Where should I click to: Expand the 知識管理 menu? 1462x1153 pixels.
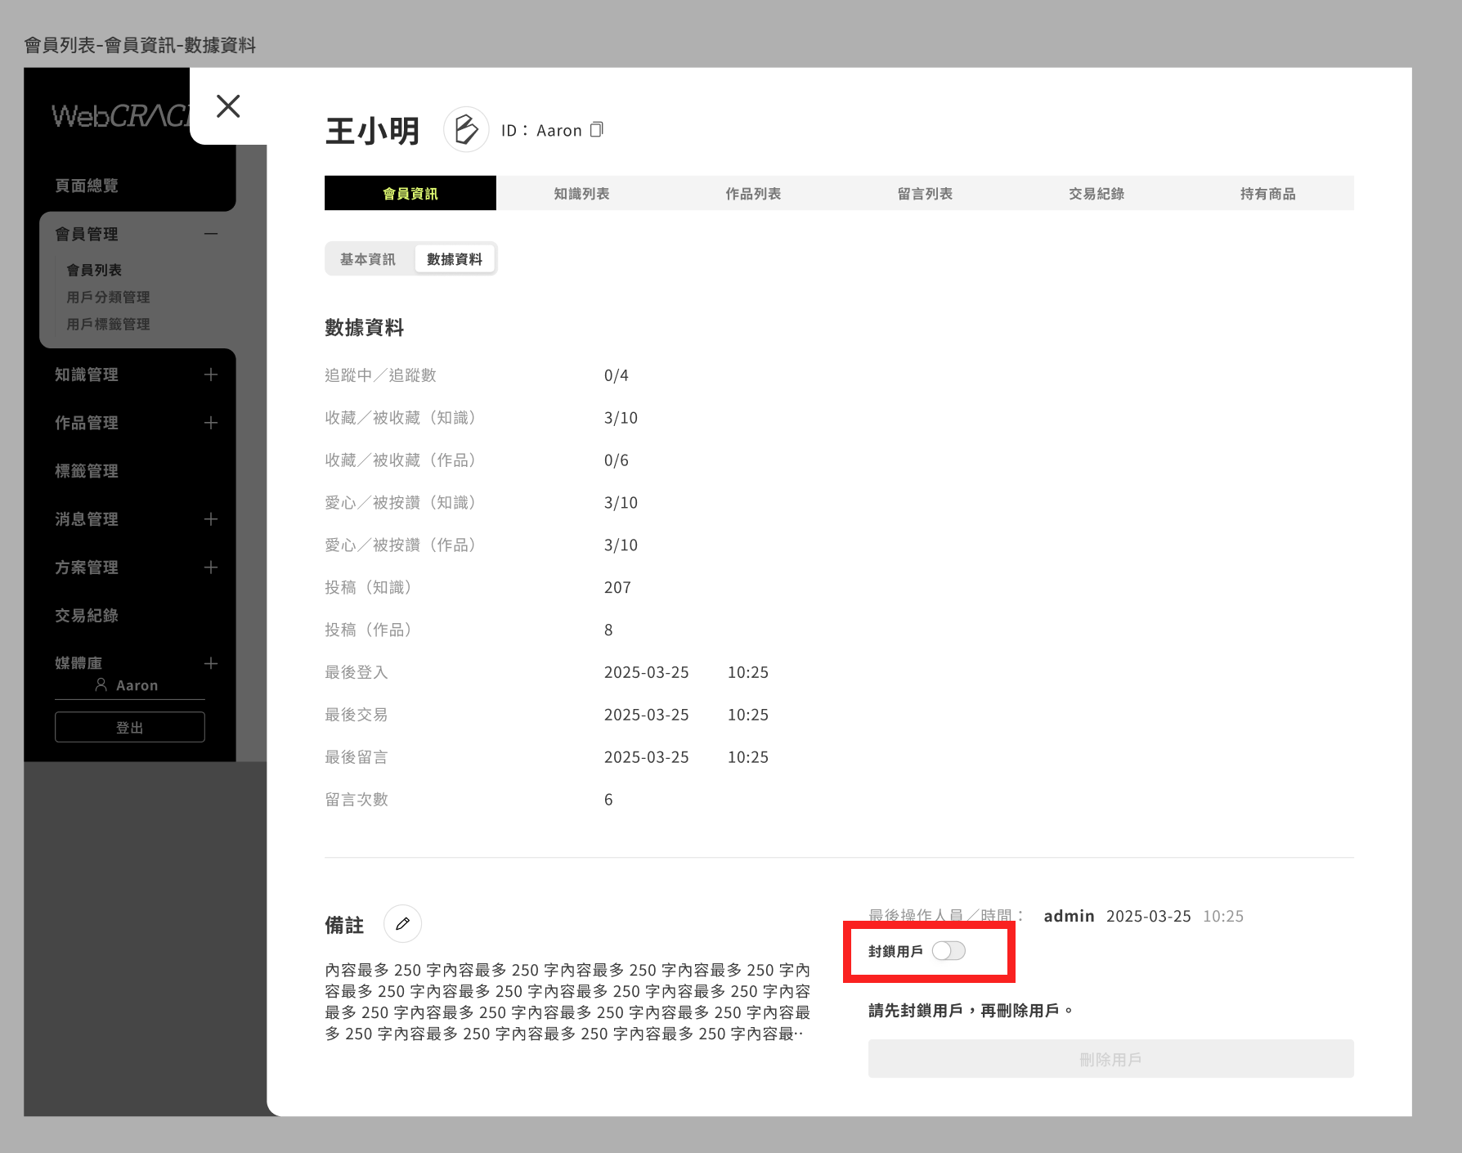pyautogui.click(x=211, y=375)
